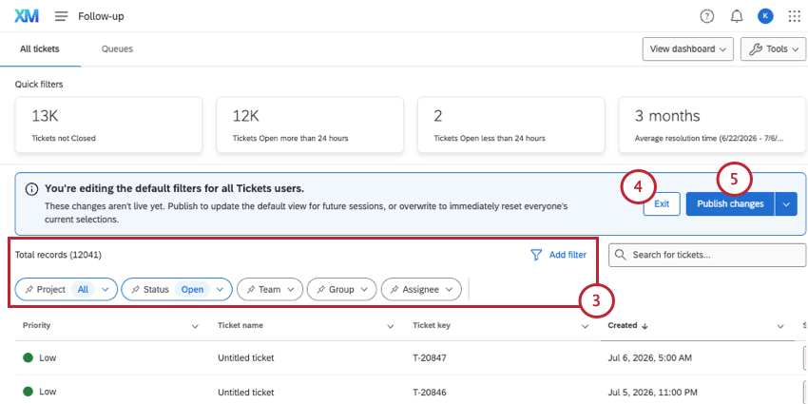This screenshot has height=404, width=808.
Task: Switch to the Queues tab
Action: (x=117, y=48)
